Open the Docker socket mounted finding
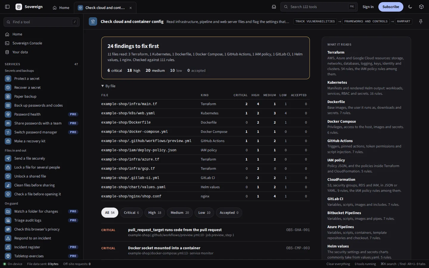429x268 pixels. pyautogui.click(x=205, y=250)
